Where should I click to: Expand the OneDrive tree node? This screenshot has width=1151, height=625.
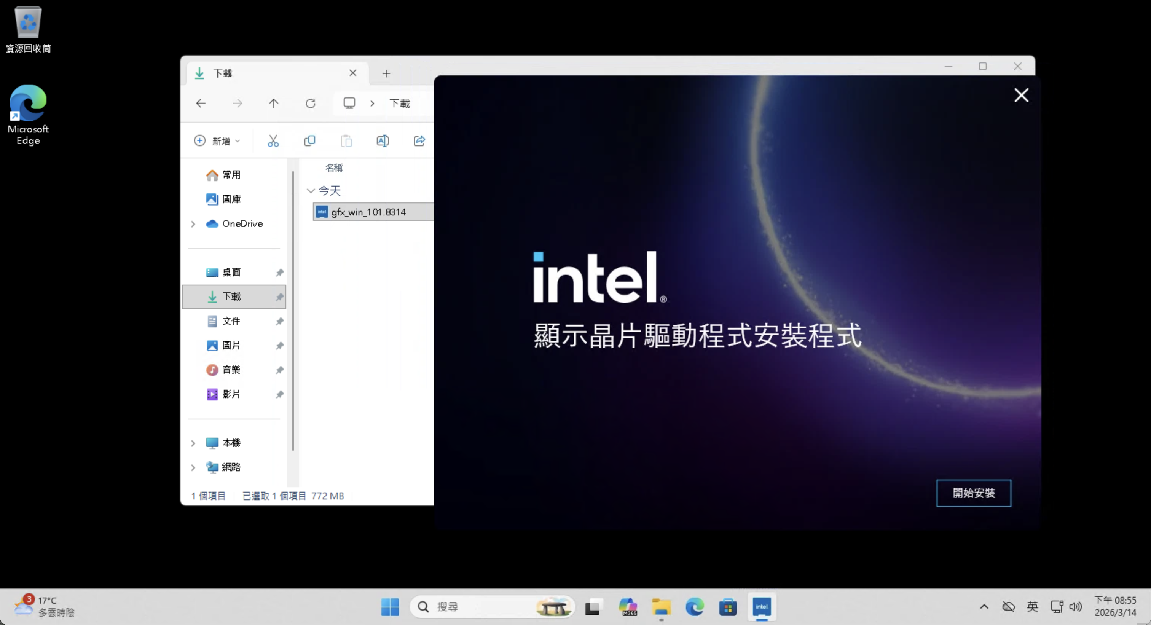click(193, 224)
